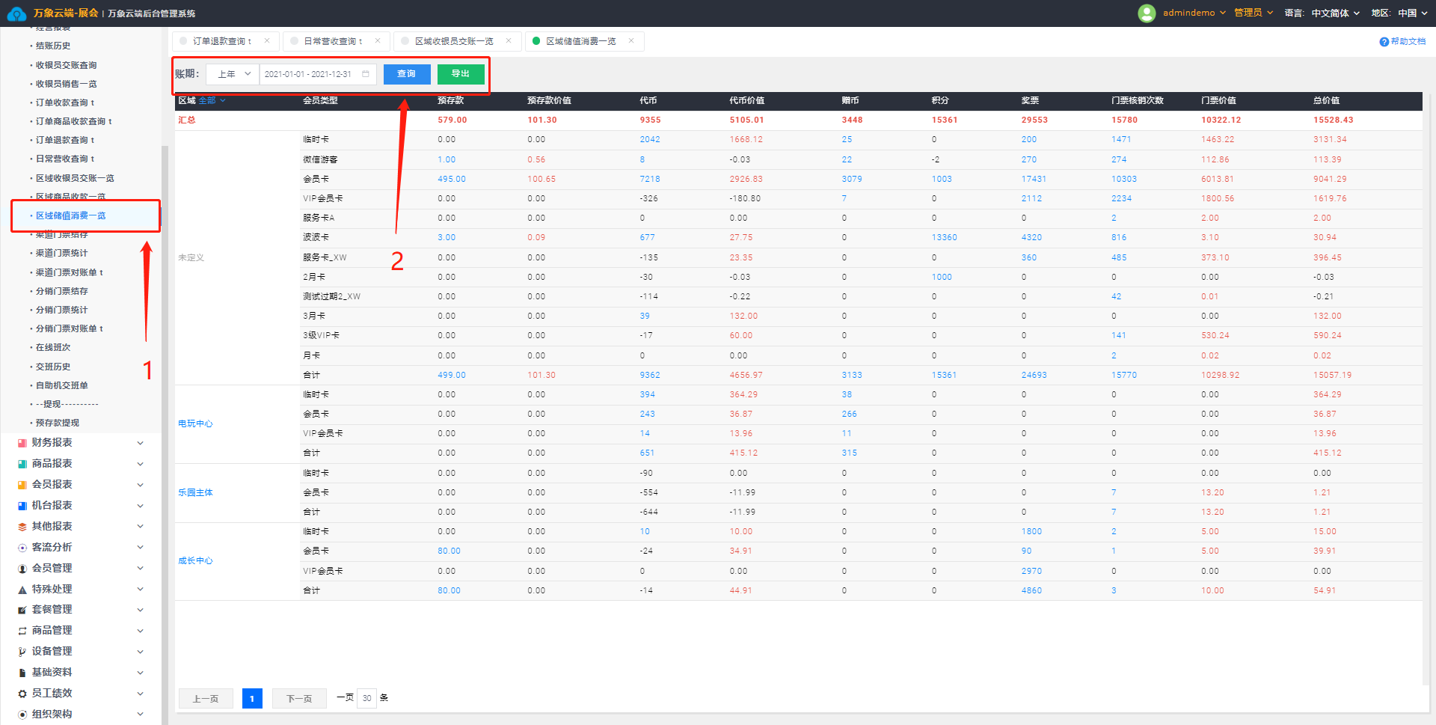Click the 积分 value 13360 in 波波卡 row
This screenshot has width=1436, height=725.
(944, 237)
